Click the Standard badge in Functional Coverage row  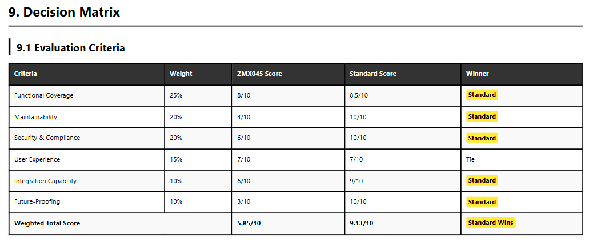(482, 95)
